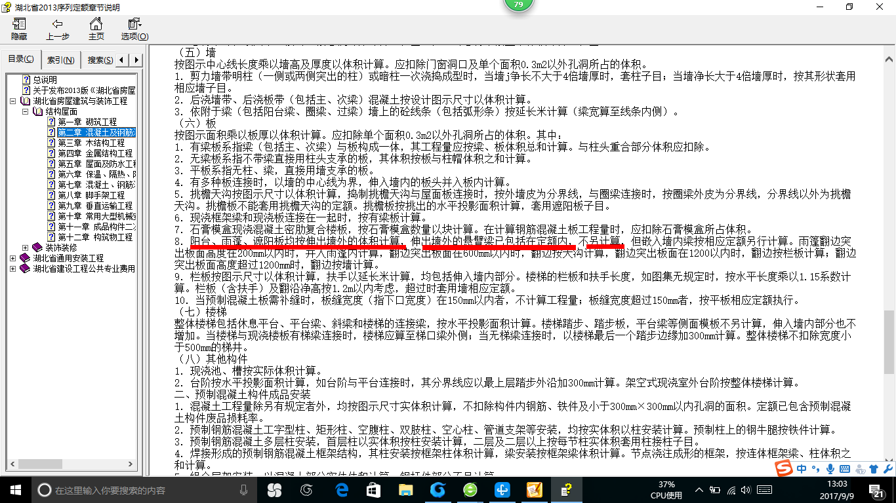Expand the 装饰装修 node
896x503 pixels.
25,248
